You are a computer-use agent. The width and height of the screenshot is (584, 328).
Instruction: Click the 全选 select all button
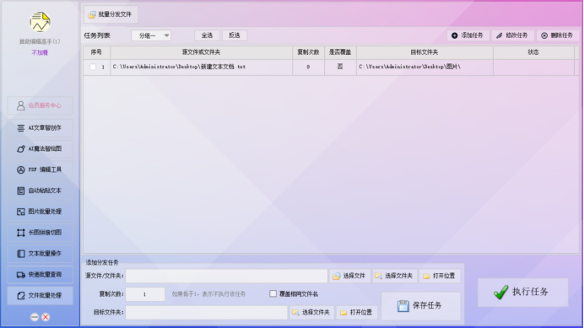click(207, 35)
